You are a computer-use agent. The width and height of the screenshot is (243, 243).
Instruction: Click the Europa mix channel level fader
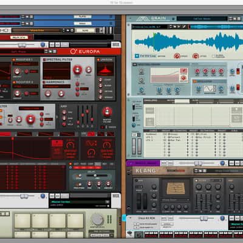point(22,44)
